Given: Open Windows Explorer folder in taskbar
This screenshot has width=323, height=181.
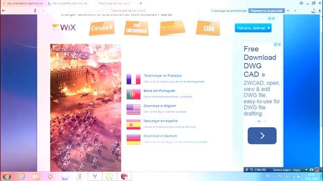Looking at the screenshot, I should tap(36, 176).
